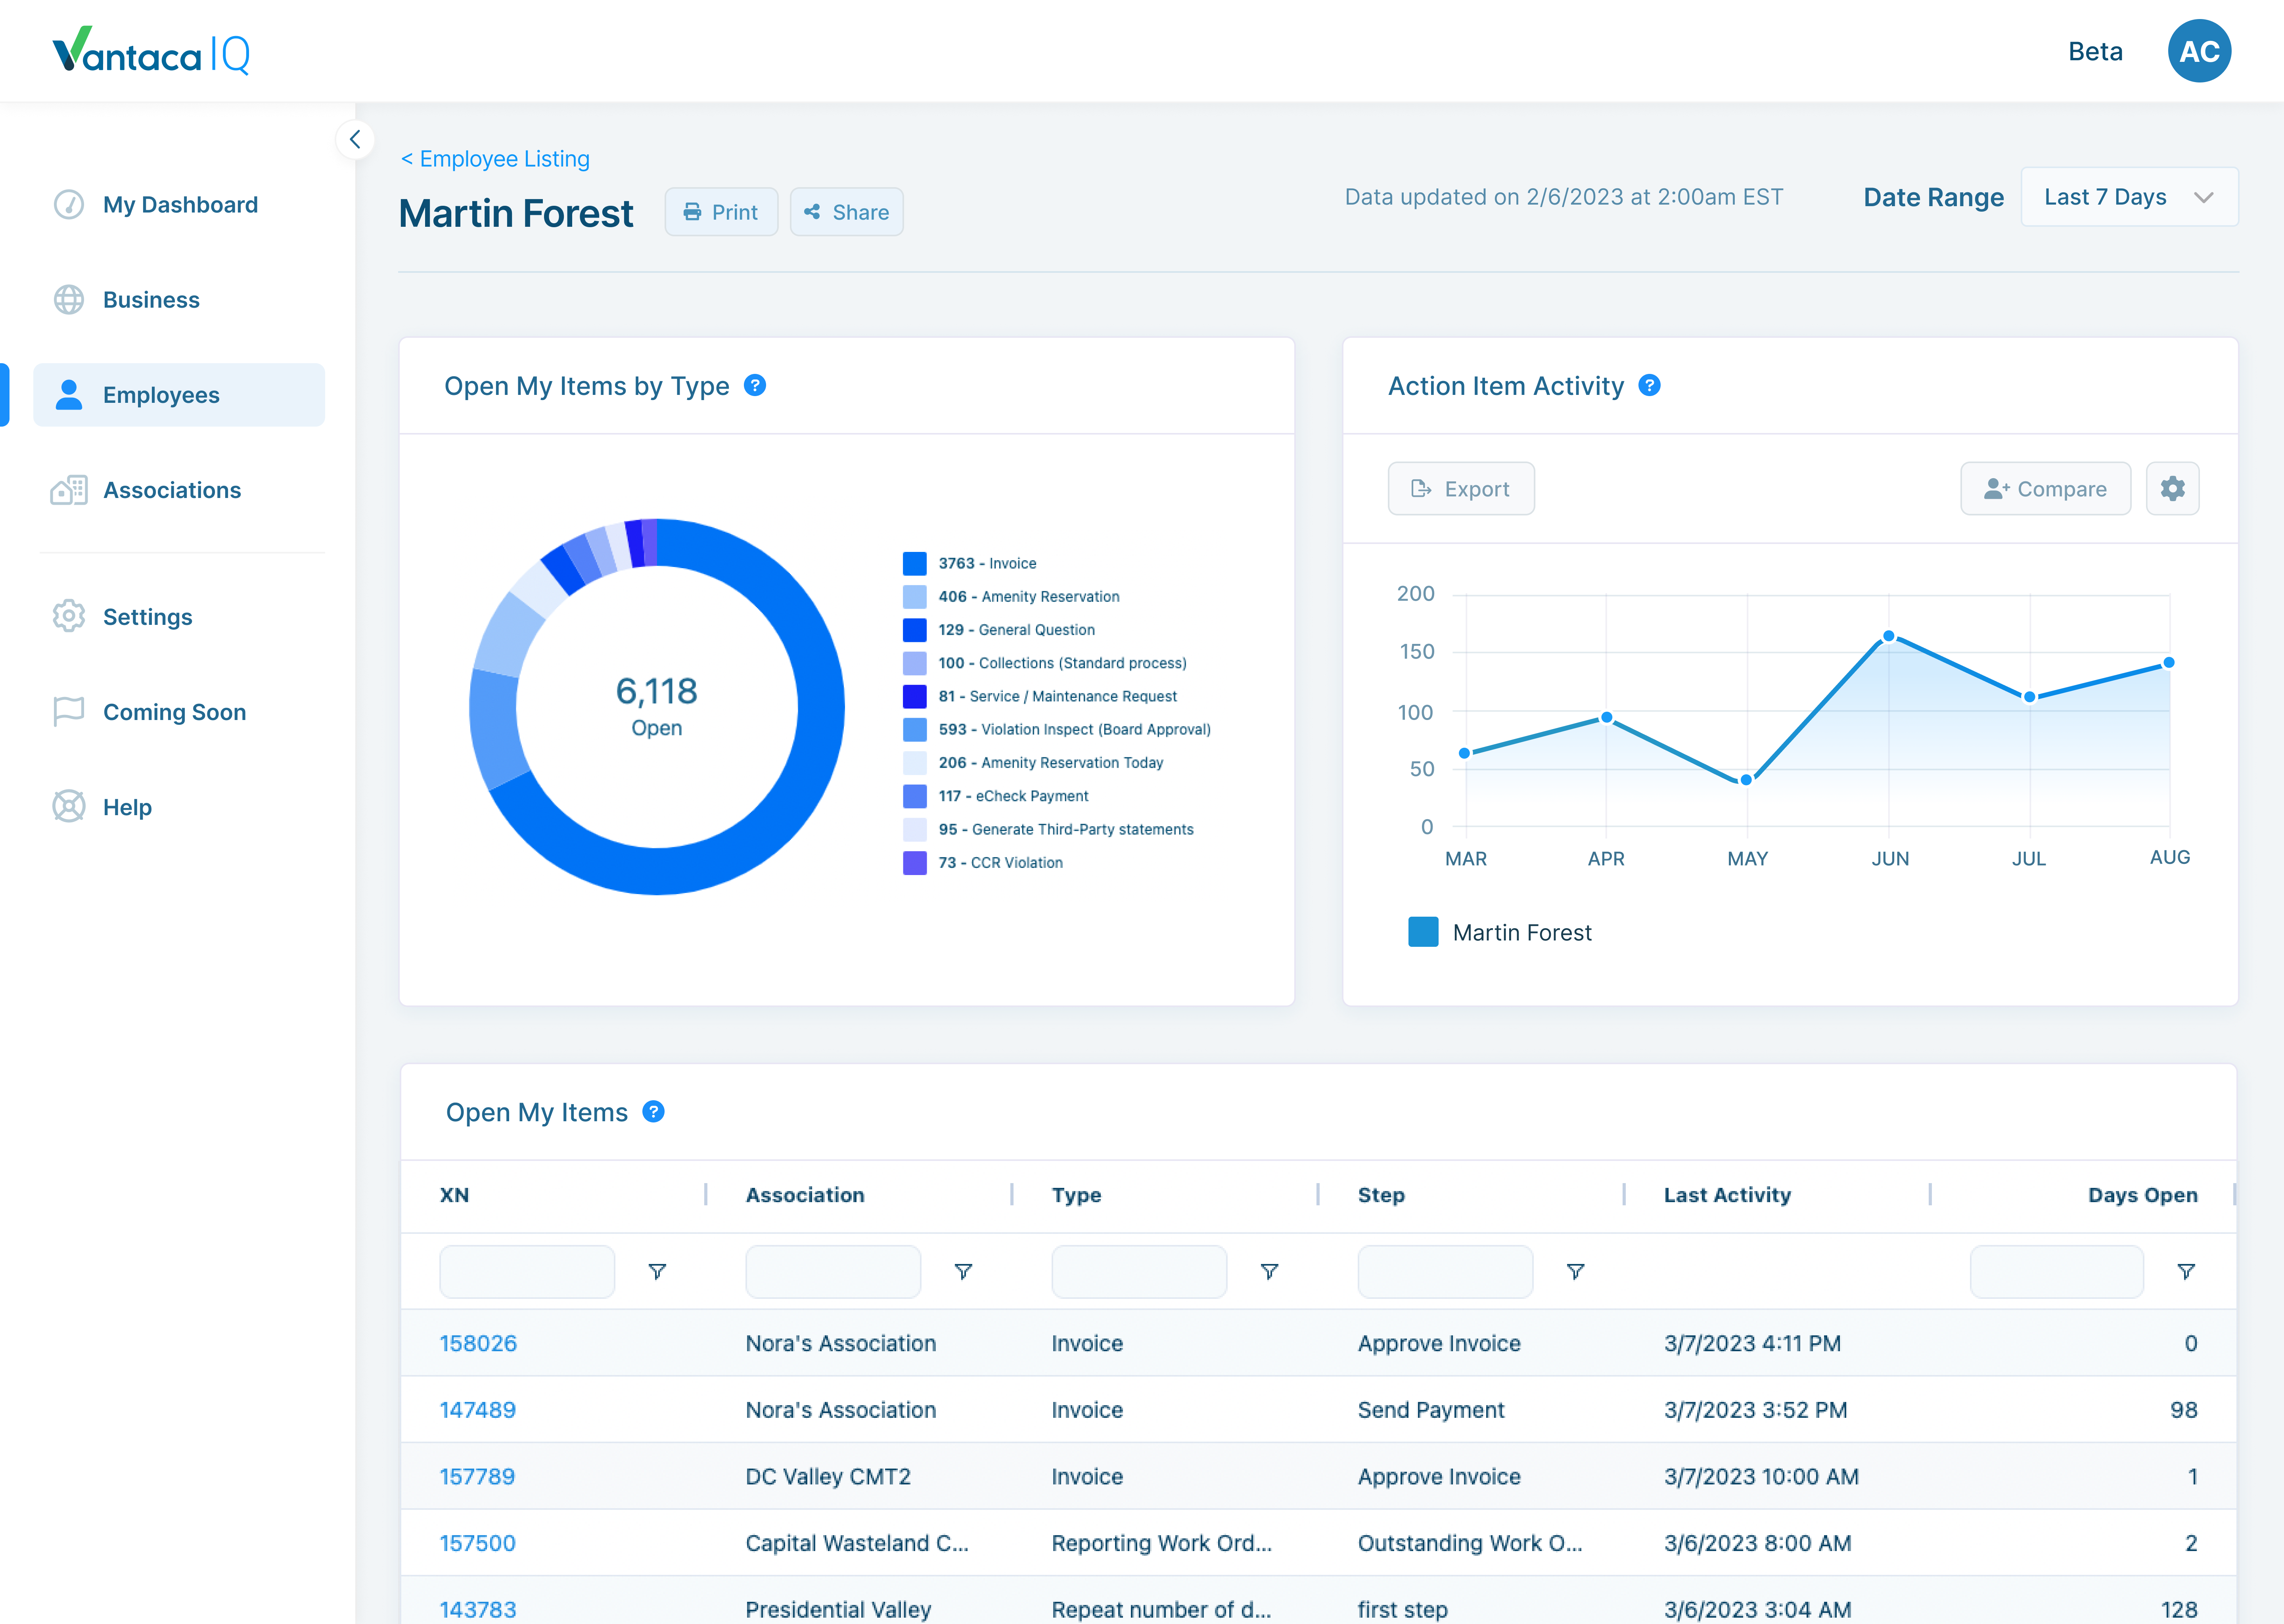
Task: Click the filter funnel icon in XN column
Action: coord(657,1271)
